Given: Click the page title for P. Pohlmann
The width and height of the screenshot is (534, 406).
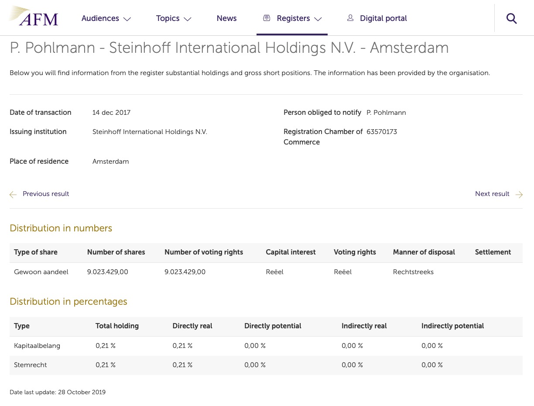Looking at the screenshot, I should point(229,48).
